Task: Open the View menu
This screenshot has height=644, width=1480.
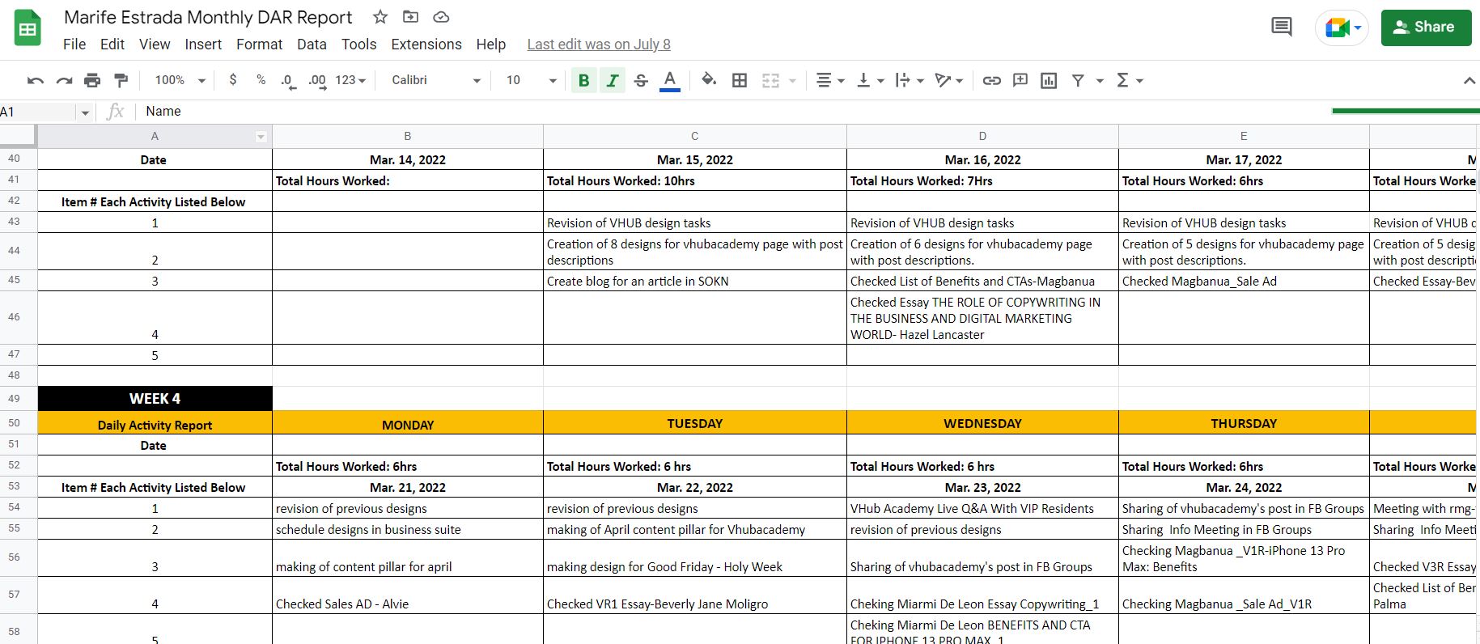Action: point(155,44)
